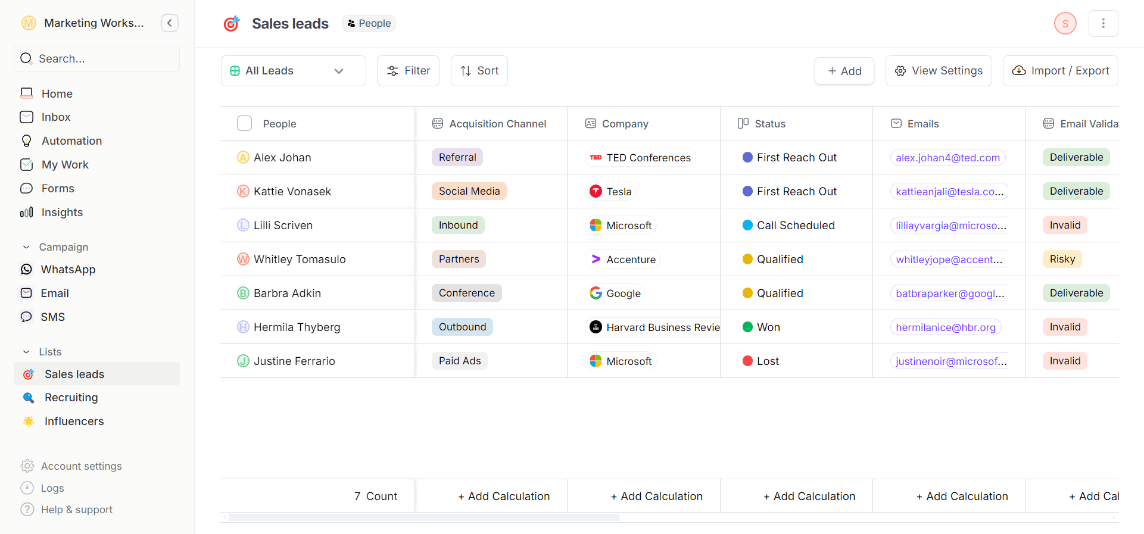The height and width of the screenshot is (534, 1144).
Task: Open the three-dot more options menu
Action: tap(1103, 23)
